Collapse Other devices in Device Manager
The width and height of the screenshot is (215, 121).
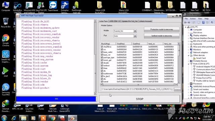[x=189, y=55]
